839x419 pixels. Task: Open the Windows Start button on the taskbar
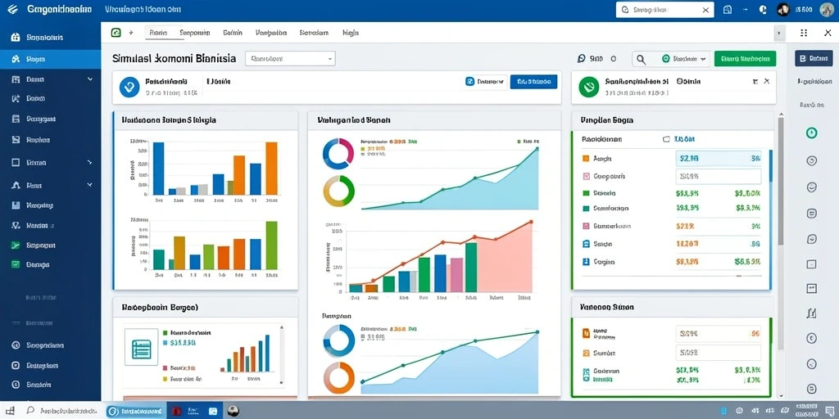tap(10, 411)
